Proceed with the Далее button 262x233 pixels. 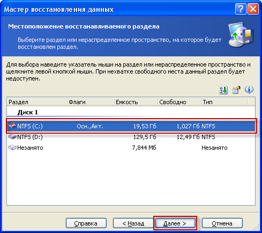tap(175, 223)
